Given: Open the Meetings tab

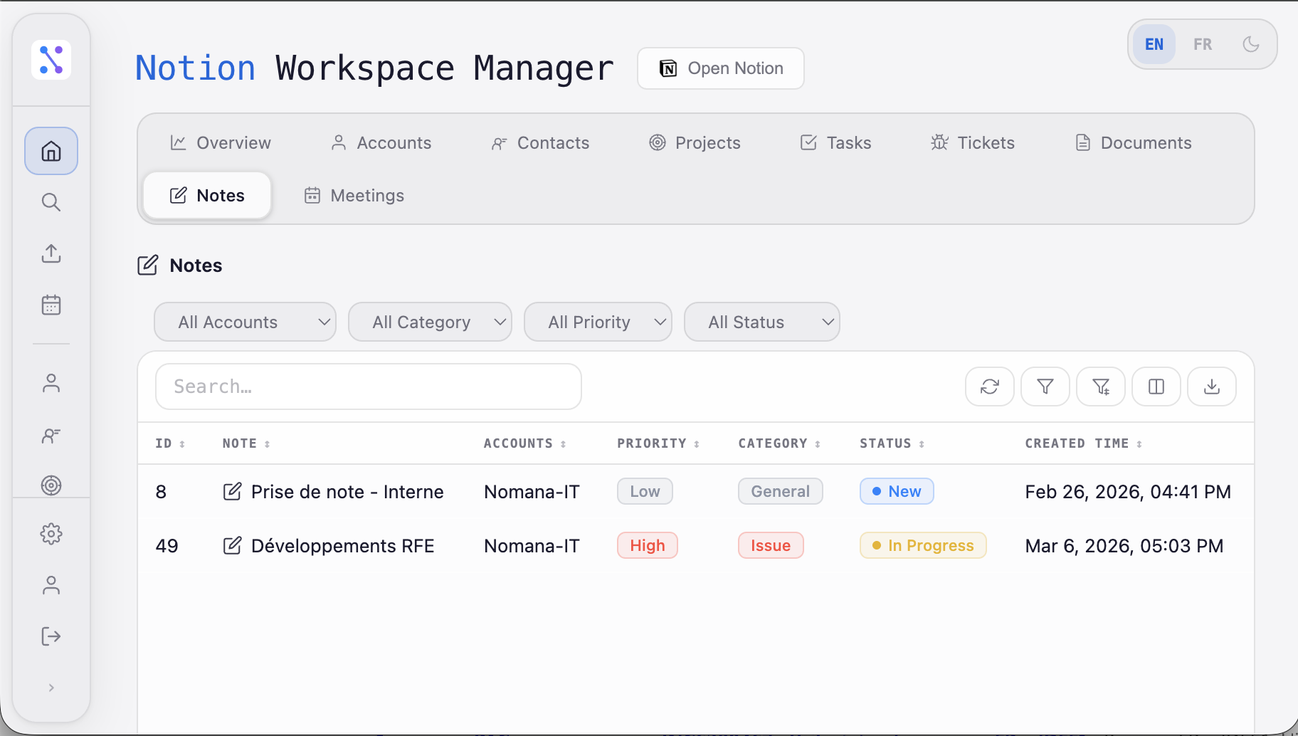Looking at the screenshot, I should coord(353,195).
